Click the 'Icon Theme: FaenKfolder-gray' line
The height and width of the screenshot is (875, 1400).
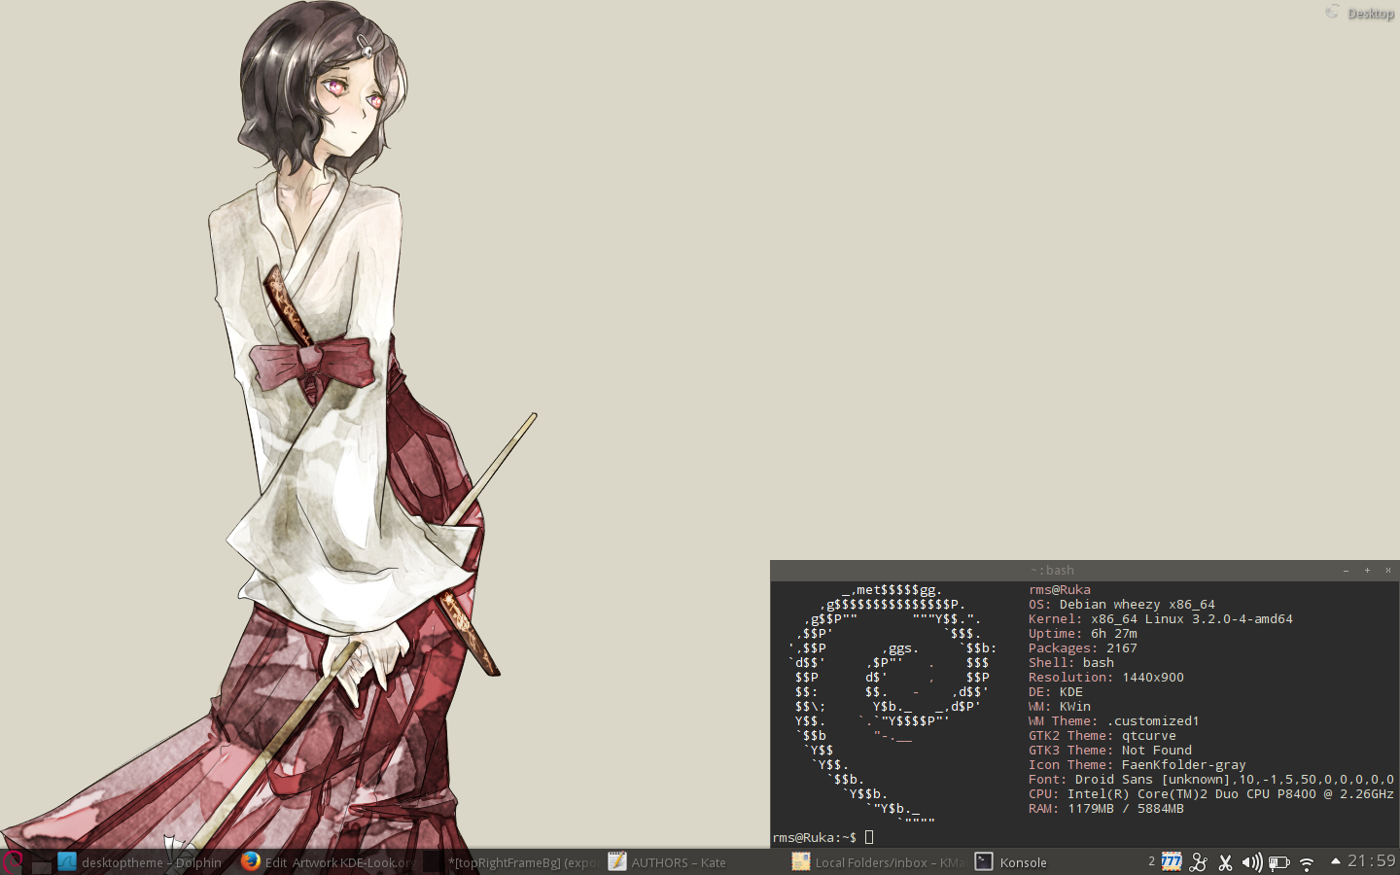[1137, 765]
